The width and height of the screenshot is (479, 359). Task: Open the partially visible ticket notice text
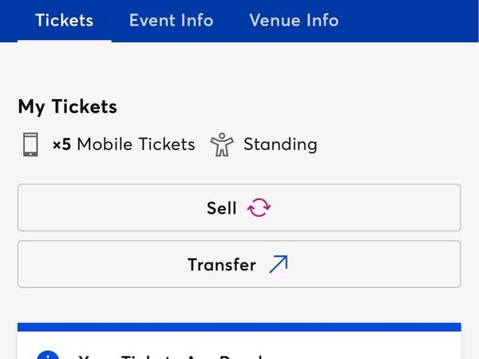(x=172, y=356)
